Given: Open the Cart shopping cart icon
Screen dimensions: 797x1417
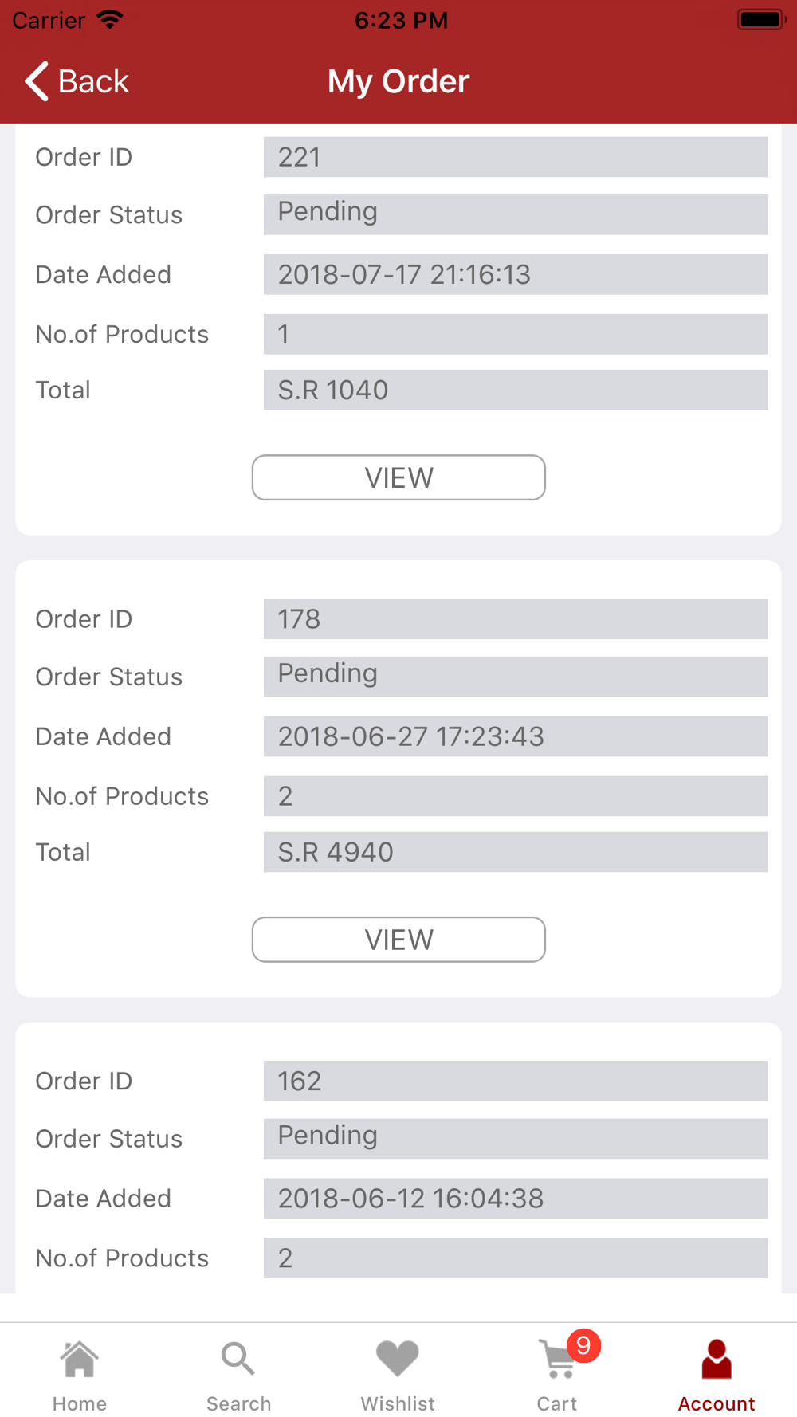Looking at the screenshot, I should pos(557,1359).
